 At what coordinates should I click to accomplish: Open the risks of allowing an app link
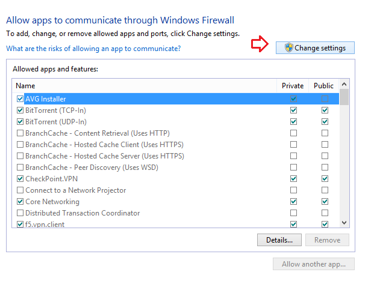[x=93, y=48]
